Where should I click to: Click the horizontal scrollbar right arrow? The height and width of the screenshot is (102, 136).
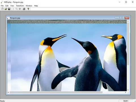click(126, 92)
